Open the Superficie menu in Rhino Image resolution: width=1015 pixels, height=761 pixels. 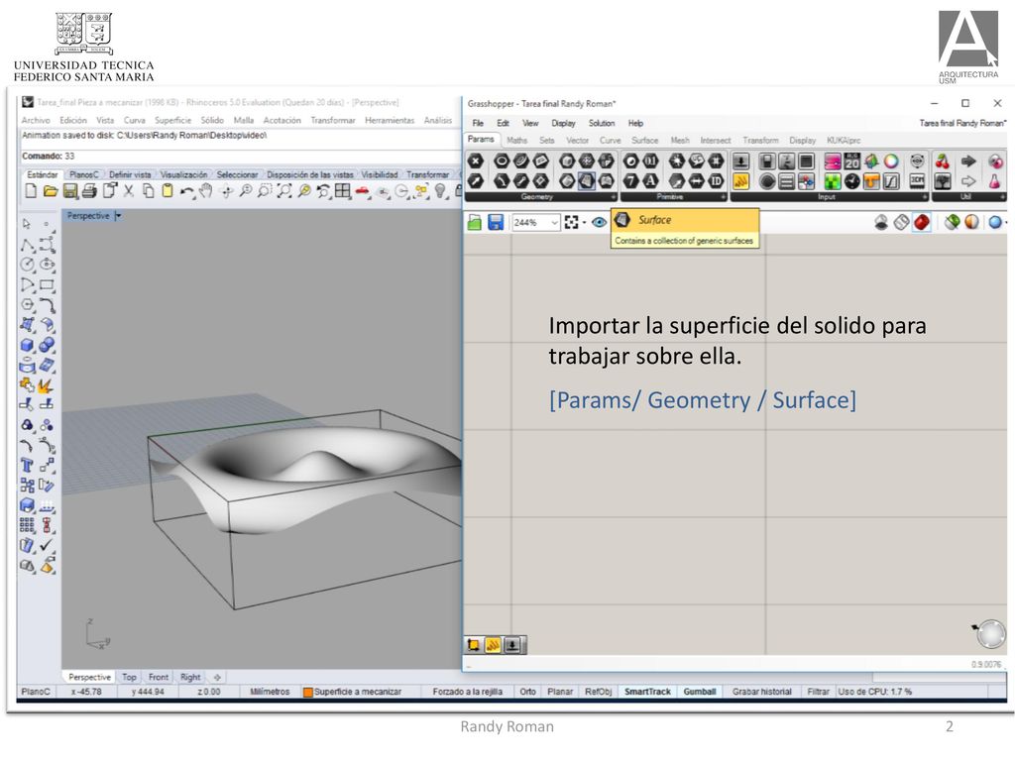point(172,120)
